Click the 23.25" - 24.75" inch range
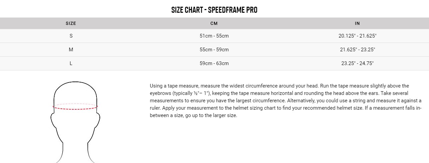 (357, 63)
